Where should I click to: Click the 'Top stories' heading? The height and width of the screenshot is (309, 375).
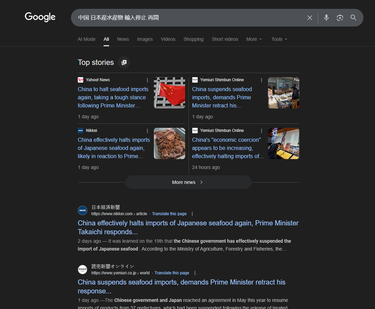pyautogui.click(x=96, y=63)
